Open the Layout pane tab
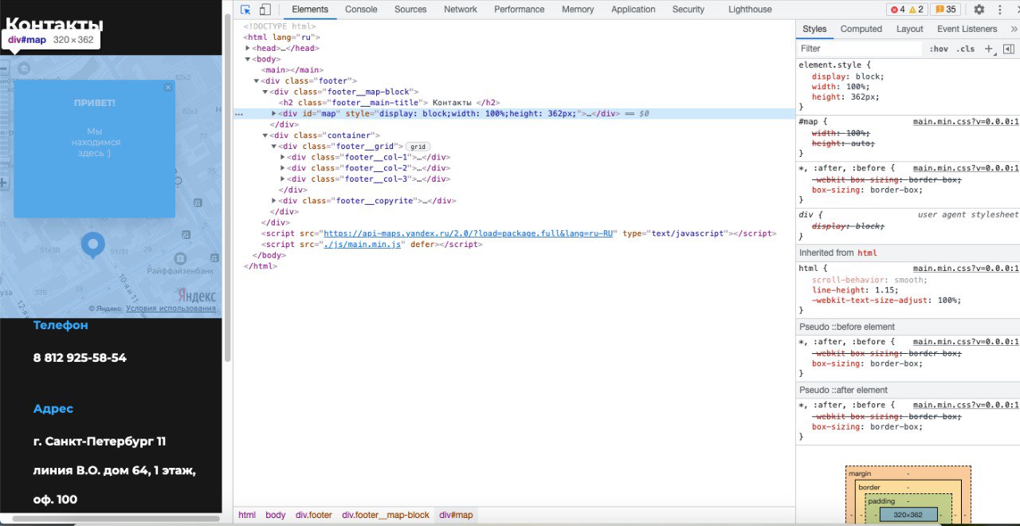This screenshot has height=526, width=1020. [909, 29]
